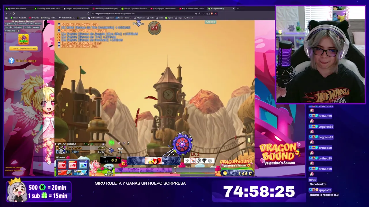Switch to the Frog Squad browser tab
The width and height of the screenshot is (369, 207).
[163, 9]
